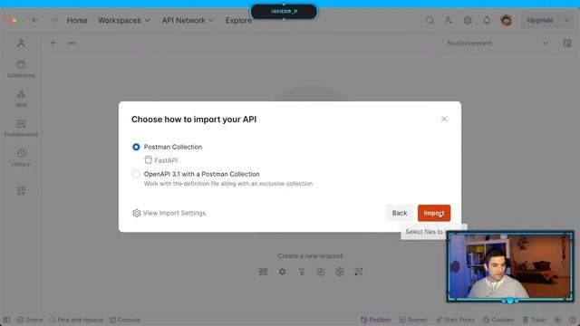Toggle two-pane layout icon in status bar
This screenshot has width=580, height=326.
tap(558, 320)
